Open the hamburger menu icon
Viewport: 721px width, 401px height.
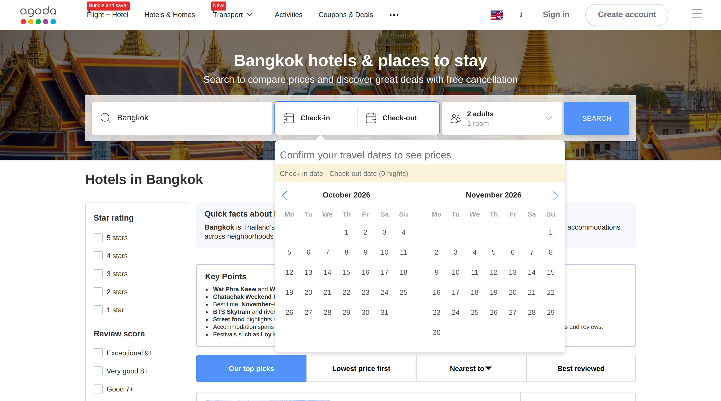pyautogui.click(x=697, y=14)
